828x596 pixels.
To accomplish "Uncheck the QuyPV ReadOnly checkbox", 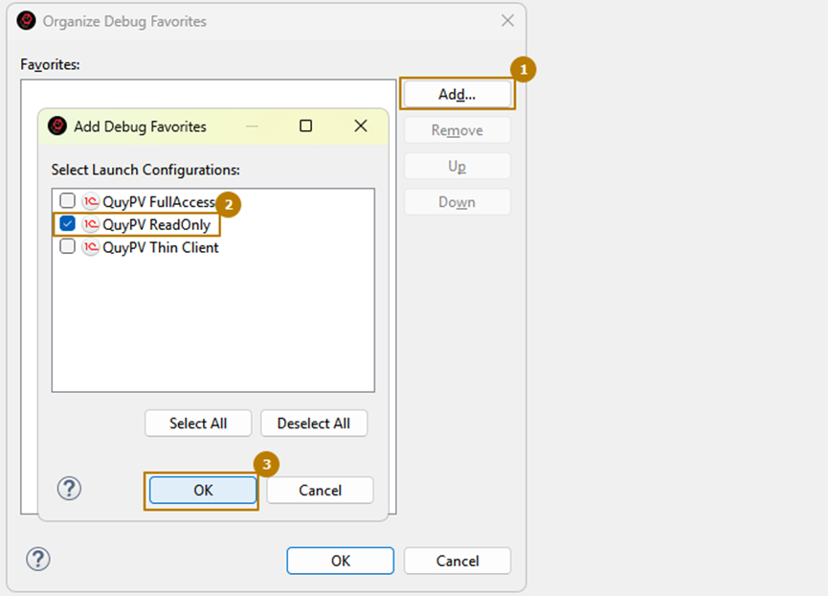I will (x=67, y=224).
